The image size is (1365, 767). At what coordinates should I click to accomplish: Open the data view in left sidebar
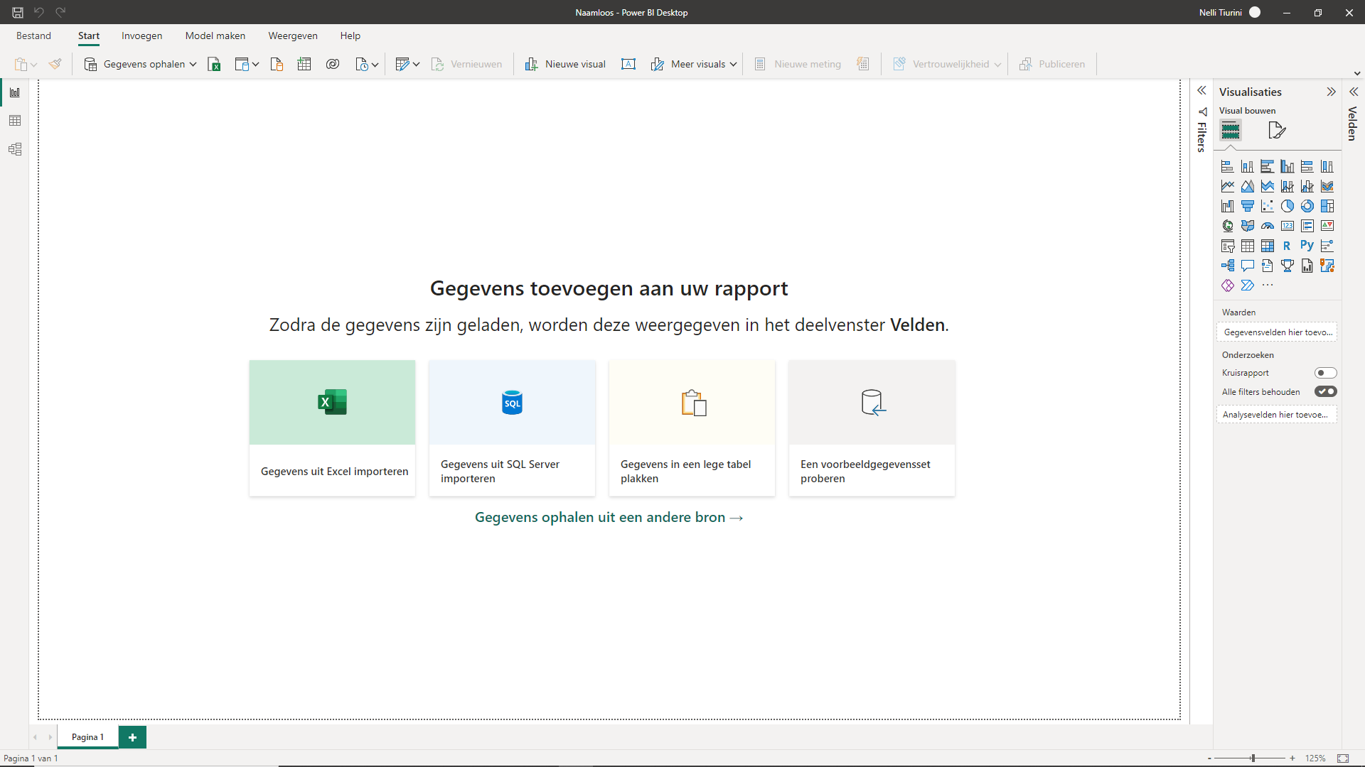pyautogui.click(x=15, y=121)
